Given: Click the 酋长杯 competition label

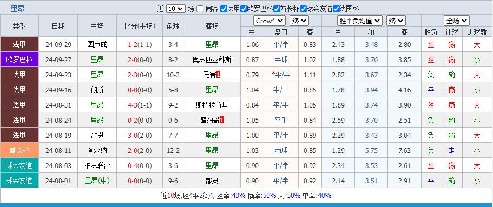Looking at the screenshot, I should [19, 150].
